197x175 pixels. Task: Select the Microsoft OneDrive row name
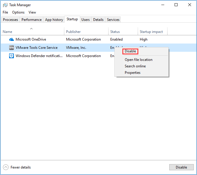(x=31, y=39)
